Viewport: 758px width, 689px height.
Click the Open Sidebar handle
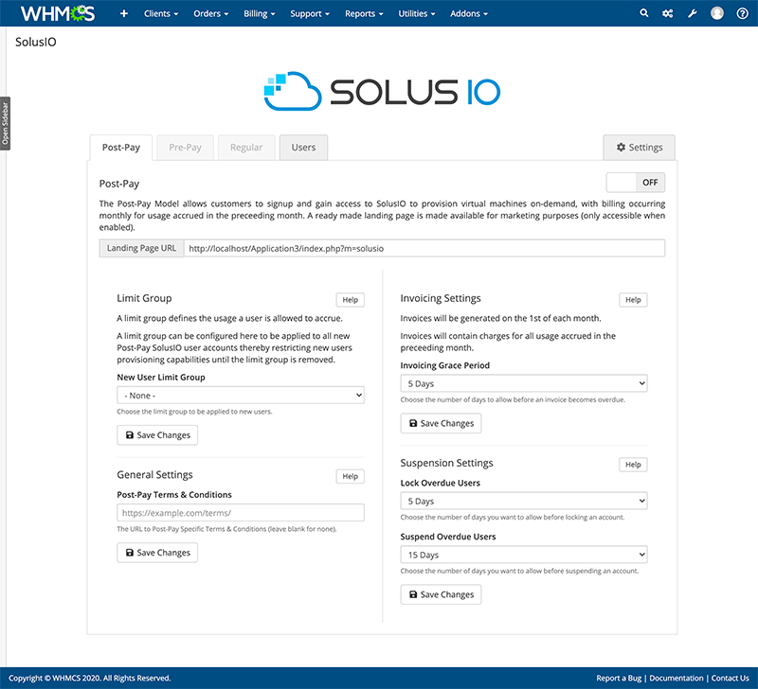tap(5, 121)
